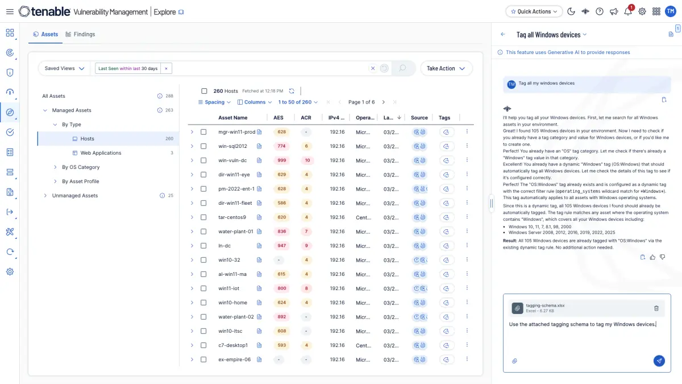The height and width of the screenshot is (384, 682).
Task: Open notifications bell icon
Action: (x=628, y=11)
